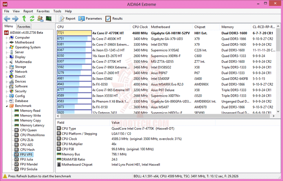The image size is (283, 181).
Task: Go forward with the blue right arrow
Action: click(15, 18)
